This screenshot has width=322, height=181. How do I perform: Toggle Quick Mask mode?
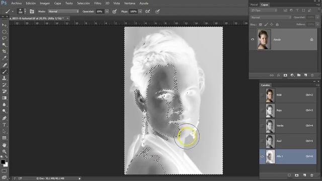click(4, 171)
